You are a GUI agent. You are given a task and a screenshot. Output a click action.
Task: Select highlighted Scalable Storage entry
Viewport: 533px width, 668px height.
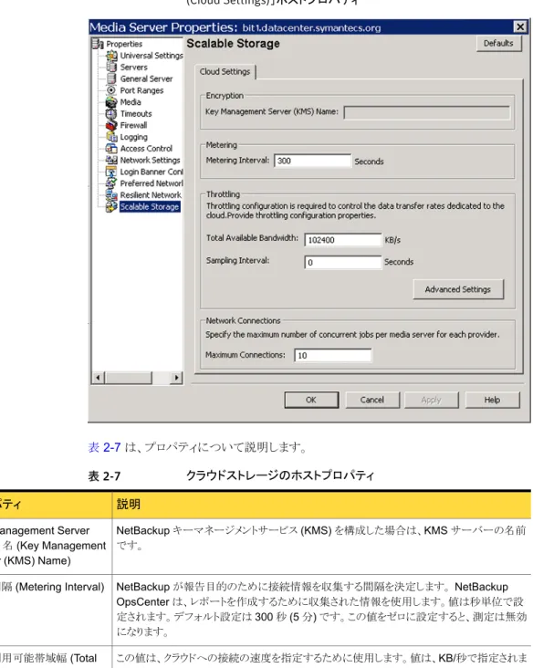tap(150, 206)
